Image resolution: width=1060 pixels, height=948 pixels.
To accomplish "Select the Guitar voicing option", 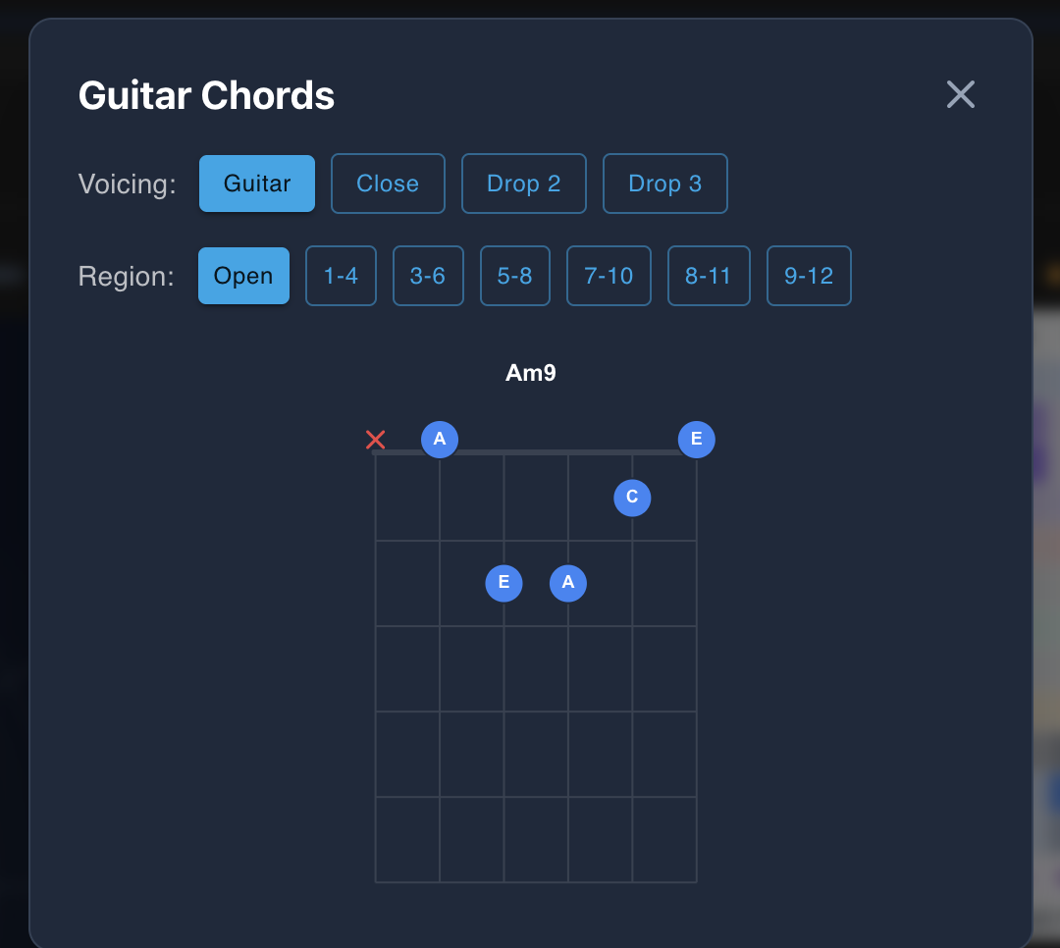I will 257,184.
